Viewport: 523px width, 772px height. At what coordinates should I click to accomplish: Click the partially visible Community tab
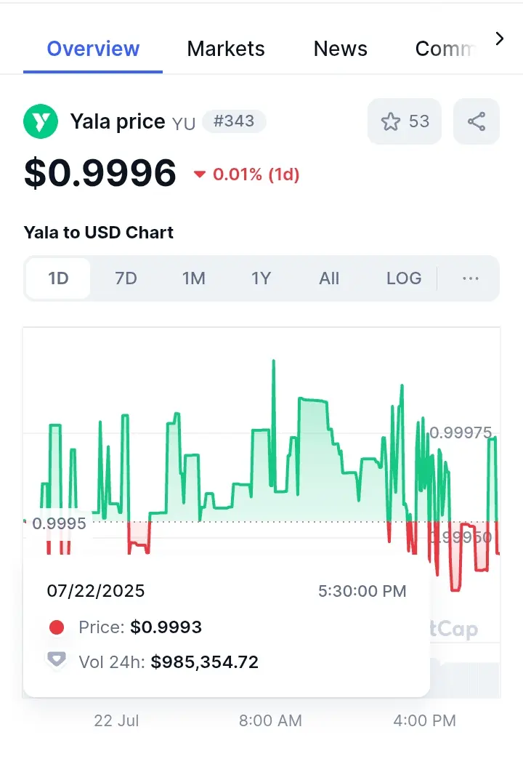pyautogui.click(x=445, y=49)
